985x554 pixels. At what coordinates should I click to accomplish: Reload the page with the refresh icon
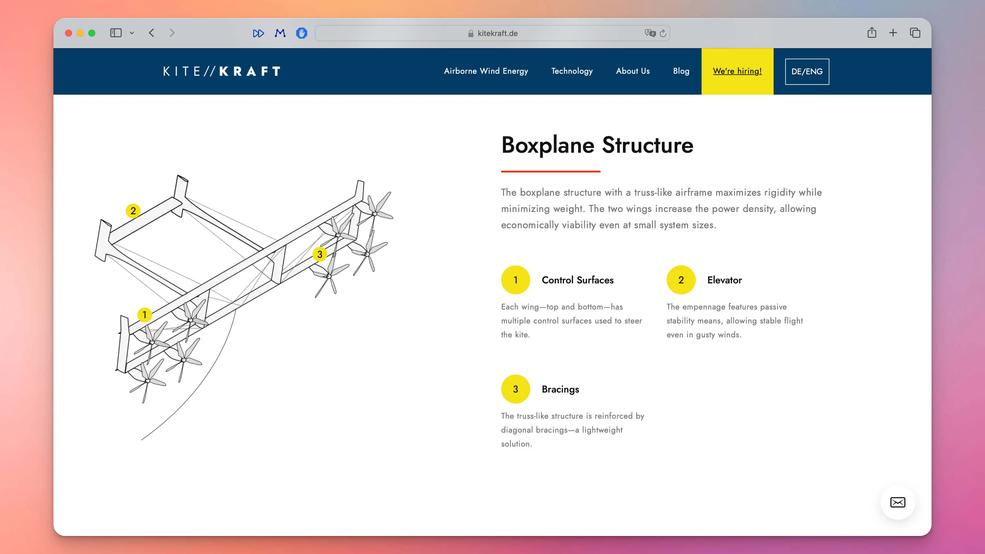click(664, 33)
